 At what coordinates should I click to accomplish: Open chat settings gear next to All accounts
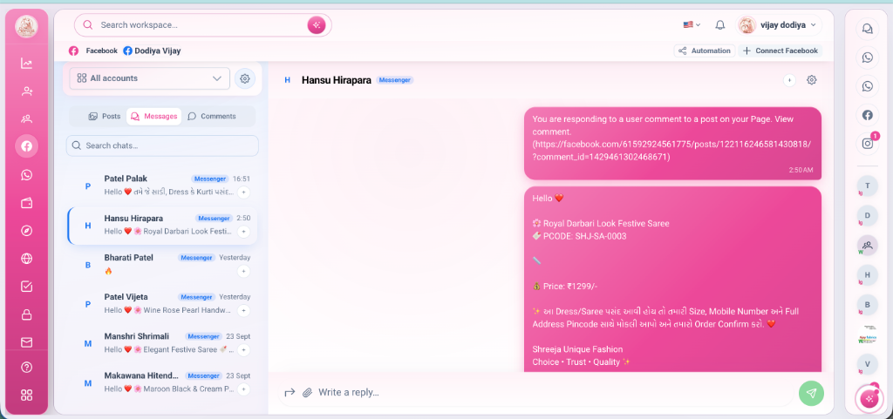245,78
